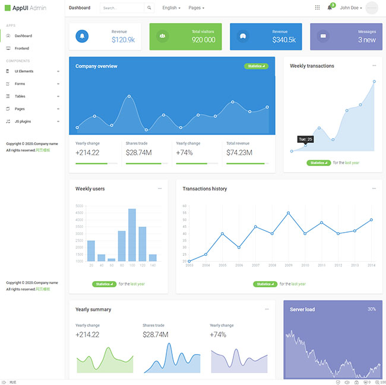Click the envelope icon on Messages card
The width and height of the screenshot is (386, 385).
click(323, 36)
